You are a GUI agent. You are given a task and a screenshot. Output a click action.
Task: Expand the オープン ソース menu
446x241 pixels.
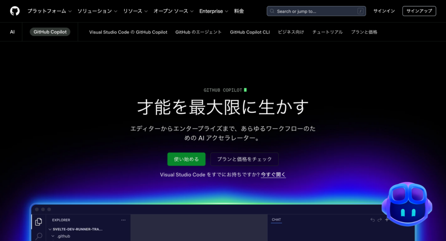[x=173, y=11]
